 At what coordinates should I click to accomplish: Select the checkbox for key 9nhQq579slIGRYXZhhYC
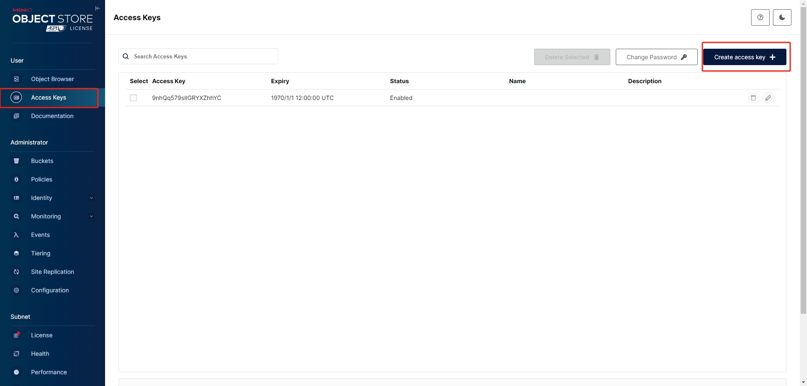133,98
